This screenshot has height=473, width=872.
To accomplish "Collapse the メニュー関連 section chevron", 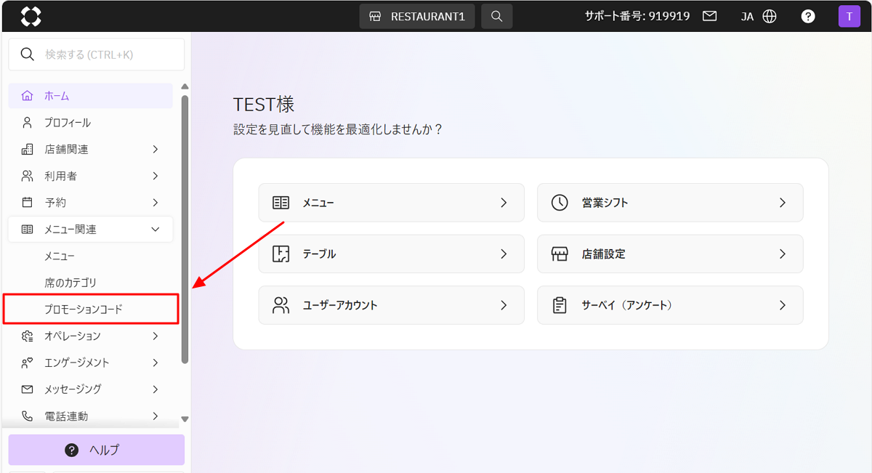I will click(155, 230).
